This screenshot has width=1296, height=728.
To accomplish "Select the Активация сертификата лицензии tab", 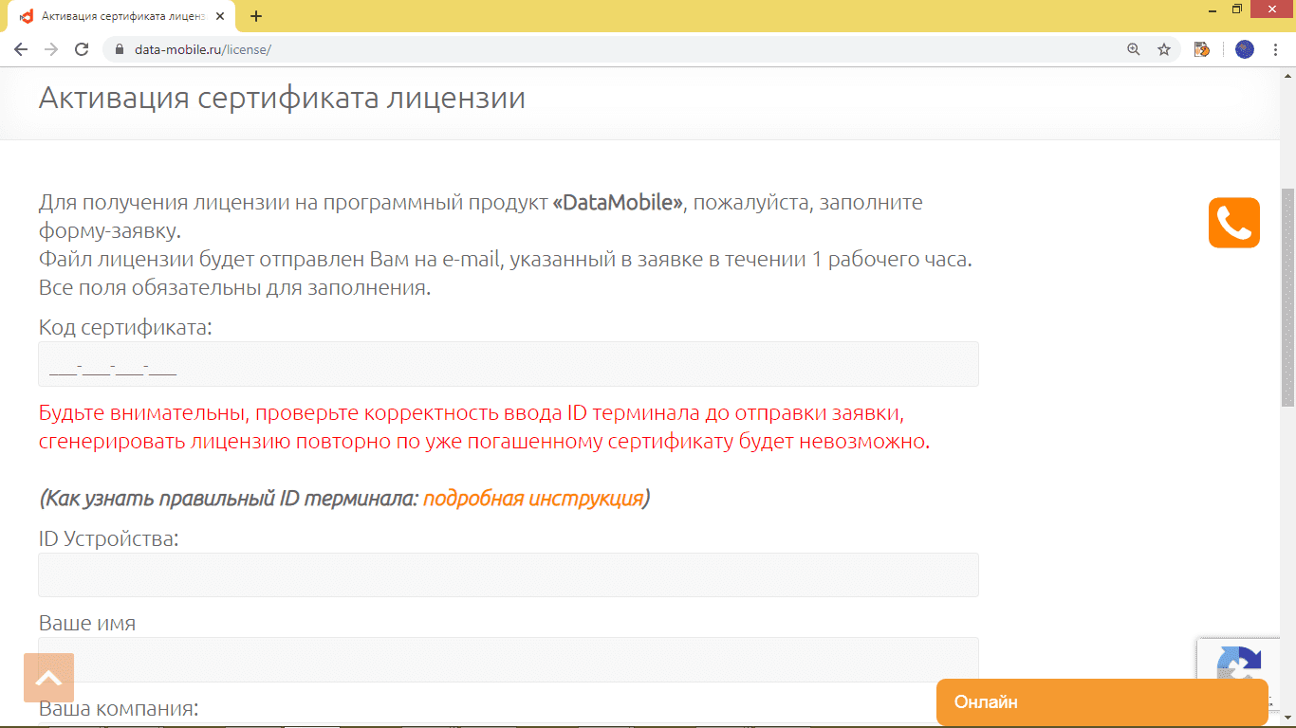I will click(x=123, y=16).
